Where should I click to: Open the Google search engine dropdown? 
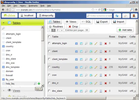[107, 10]
